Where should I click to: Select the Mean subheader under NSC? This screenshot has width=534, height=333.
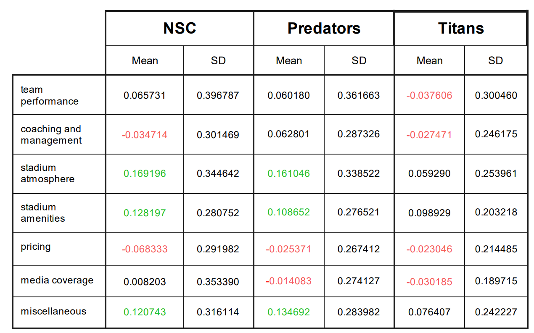point(145,60)
